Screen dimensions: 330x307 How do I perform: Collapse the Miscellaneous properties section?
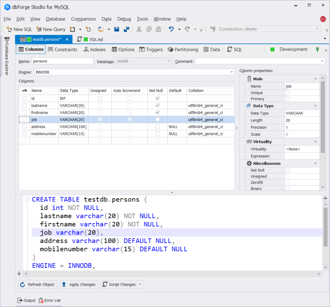pyautogui.click(x=315, y=163)
